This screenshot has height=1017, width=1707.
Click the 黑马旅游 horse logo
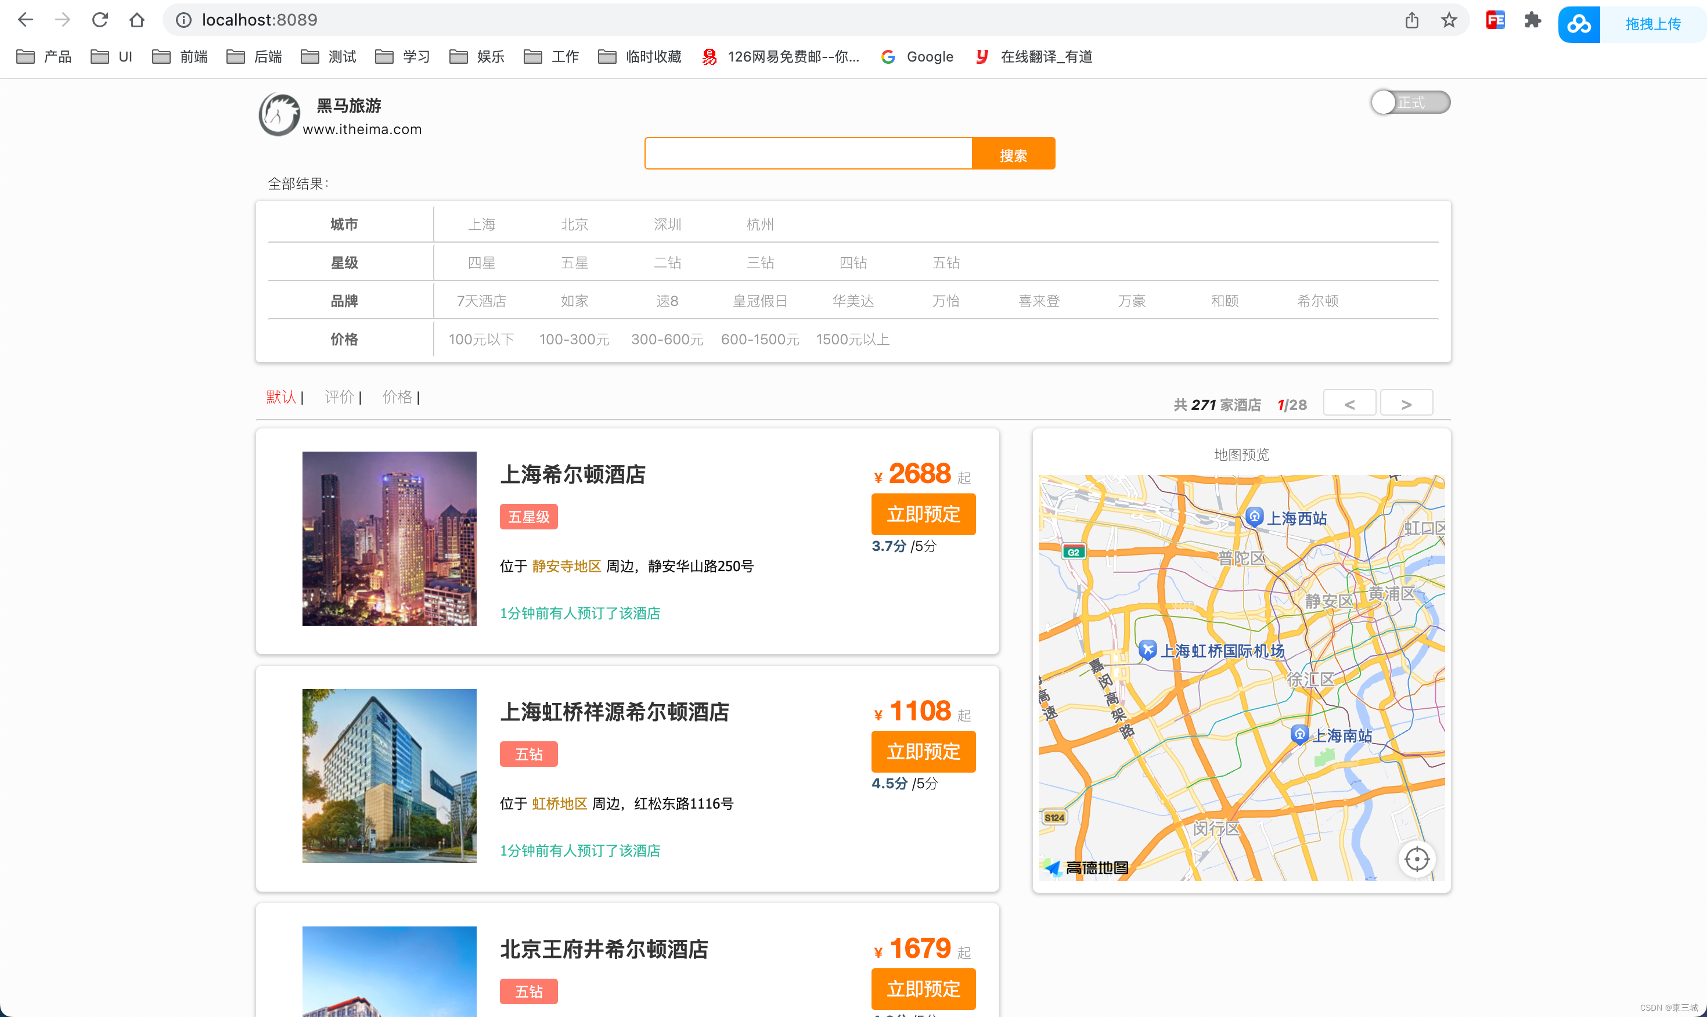pos(280,114)
